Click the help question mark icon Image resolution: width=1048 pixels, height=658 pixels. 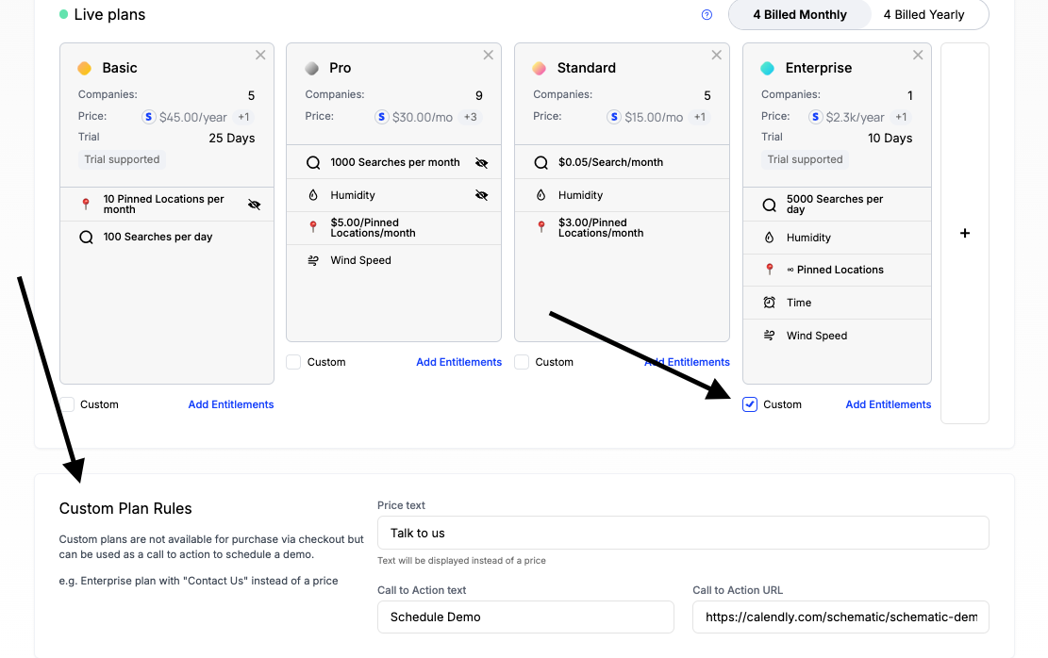point(707,15)
